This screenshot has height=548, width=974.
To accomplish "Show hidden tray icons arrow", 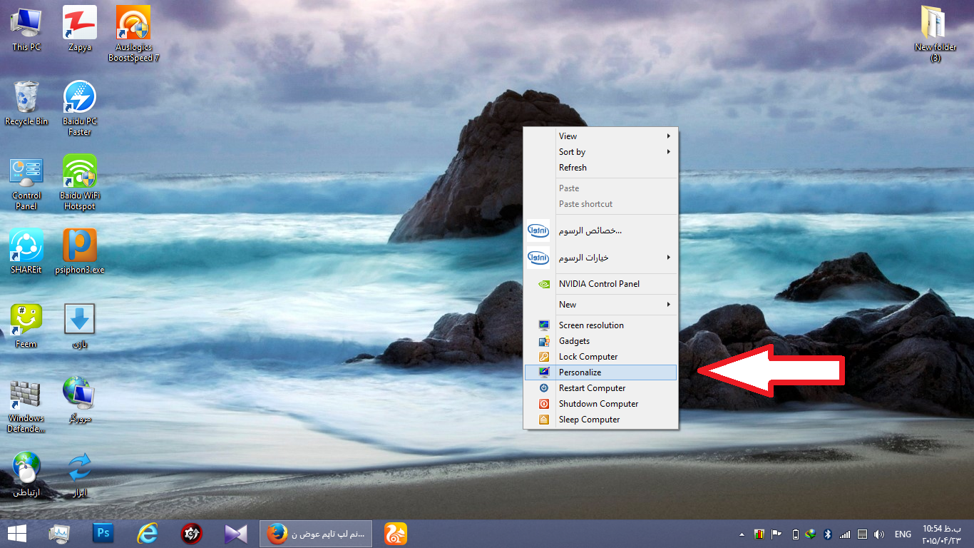I will tap(740, 534).
